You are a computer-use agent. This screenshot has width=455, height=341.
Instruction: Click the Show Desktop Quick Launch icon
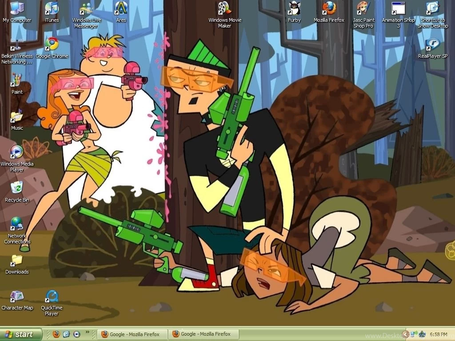67,334
